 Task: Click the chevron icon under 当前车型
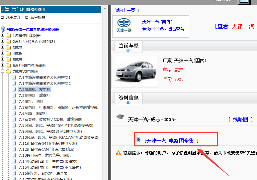pyautogui.click(x=128, y=50)
